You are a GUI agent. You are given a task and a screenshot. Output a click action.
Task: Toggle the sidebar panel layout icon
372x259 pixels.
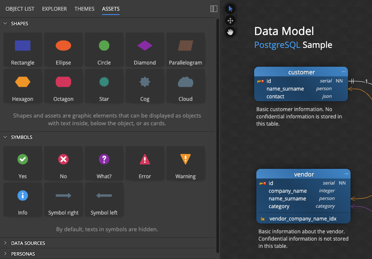click(x=213, y=9)
